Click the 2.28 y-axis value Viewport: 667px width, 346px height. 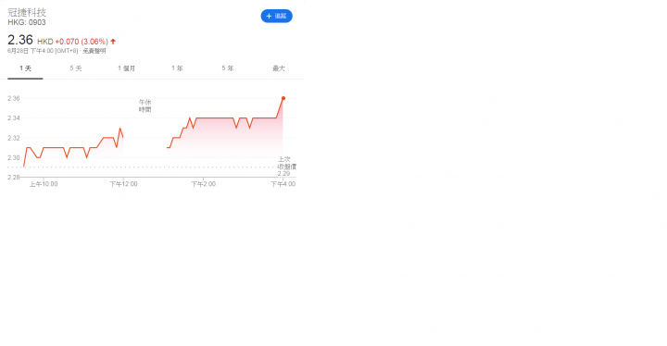pyautogui.click(x=14, y=178)
